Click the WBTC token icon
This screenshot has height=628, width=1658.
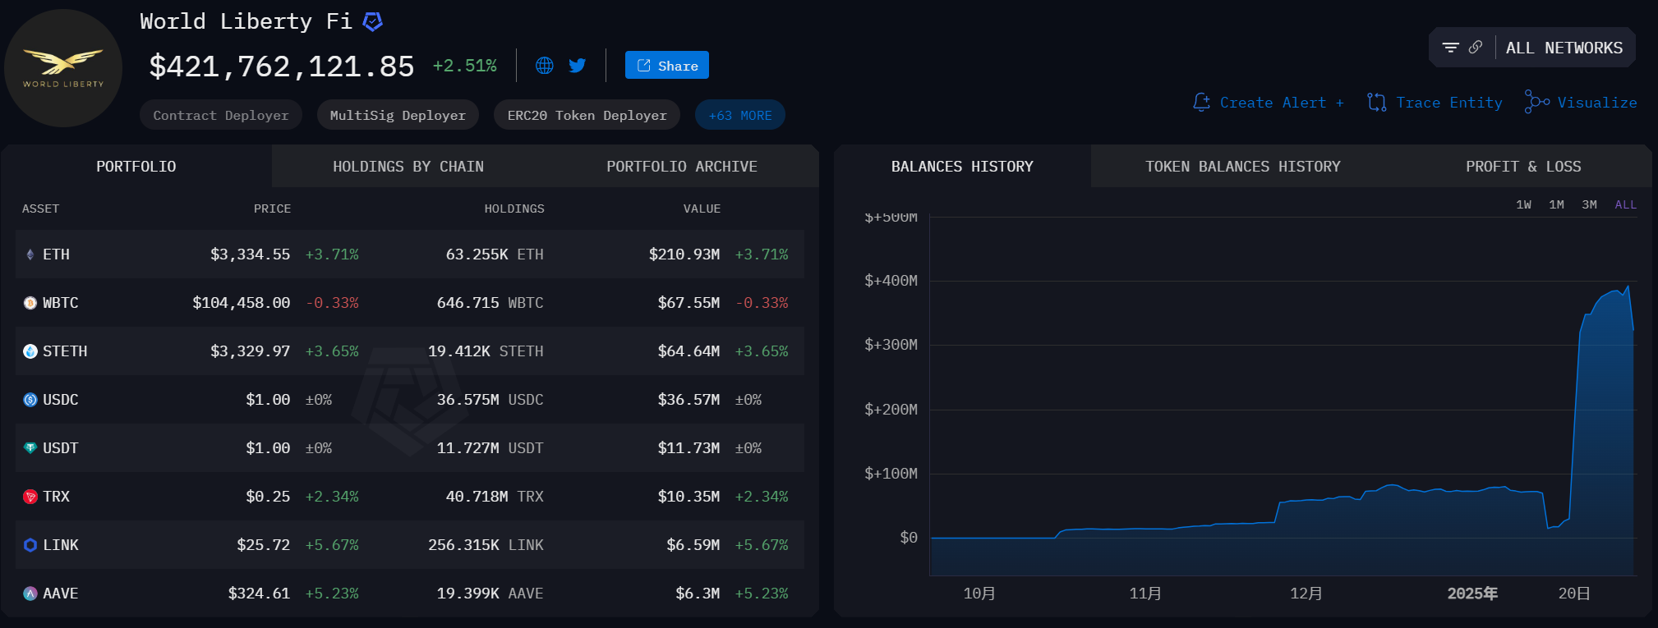[x=30, y=303]
